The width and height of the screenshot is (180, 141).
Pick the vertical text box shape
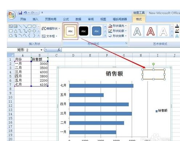(x=16, y=26)
